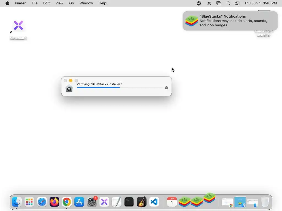Viewport: 282px width, 211px height.
Task: Open the Apple menu
Action: click(x=7, y=3)
